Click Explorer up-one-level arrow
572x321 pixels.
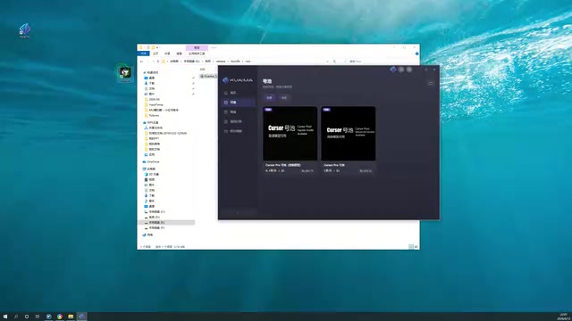pyautogui.click(x=158, y=62)
